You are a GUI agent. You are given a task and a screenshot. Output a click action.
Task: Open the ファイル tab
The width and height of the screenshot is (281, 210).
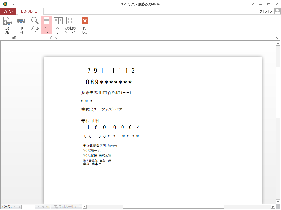[8, 11]
